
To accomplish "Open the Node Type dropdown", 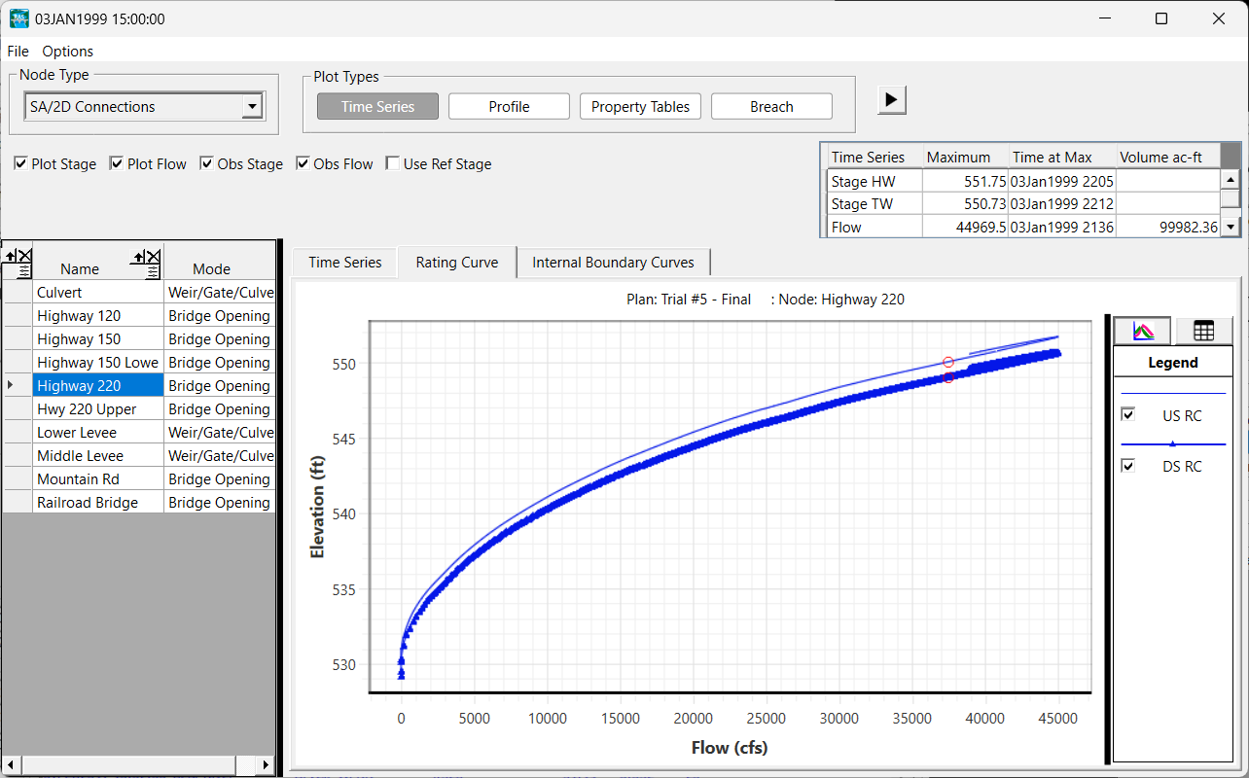I will pyautogui.click(x=252, y=107).
